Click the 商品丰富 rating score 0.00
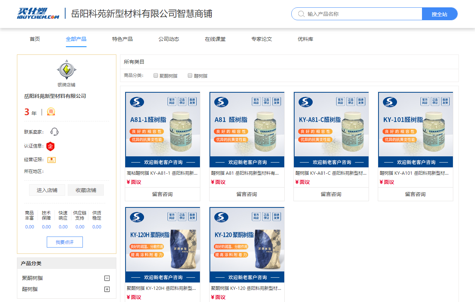 tap(29, 227)
